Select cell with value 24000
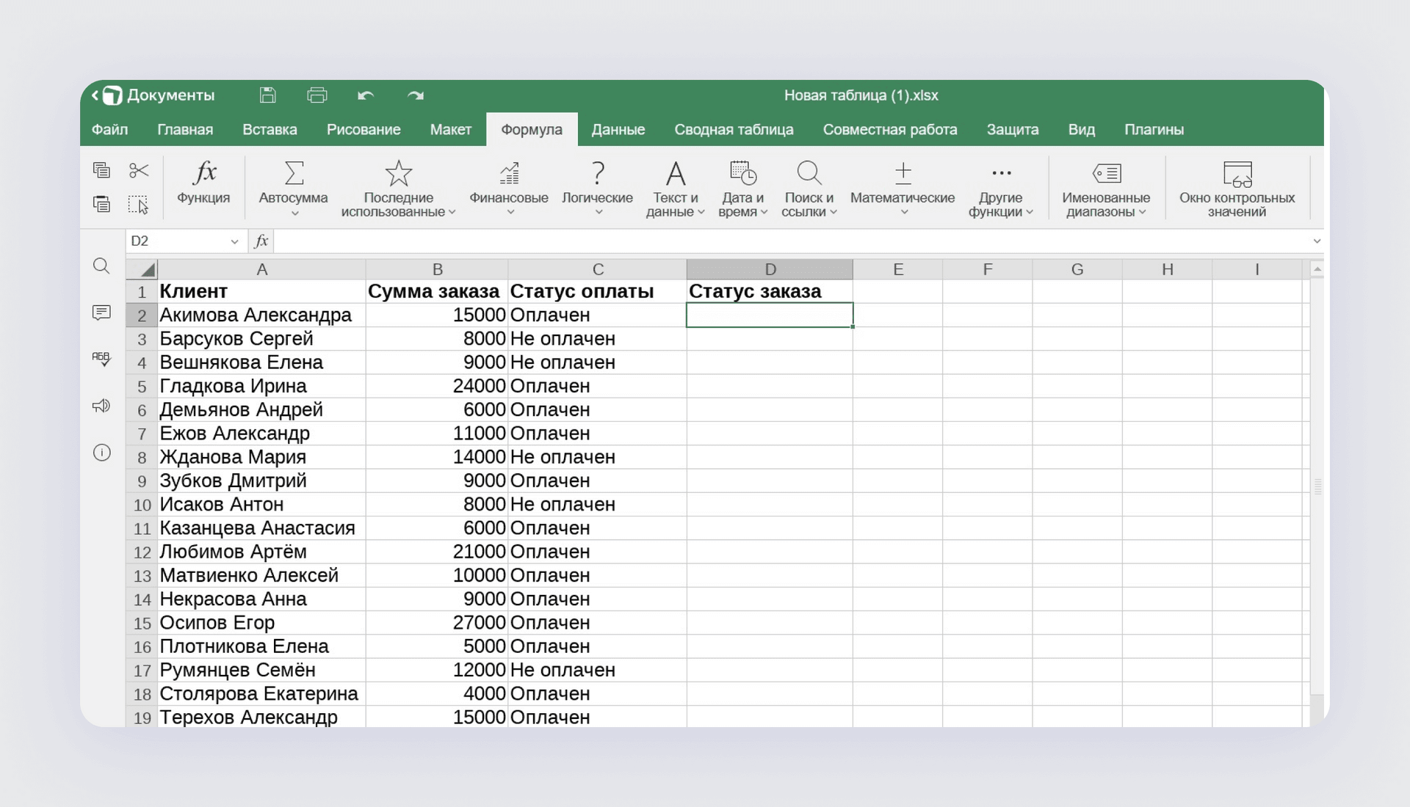The width and height of the screenshot is (1410, 807). click(437, 387)
